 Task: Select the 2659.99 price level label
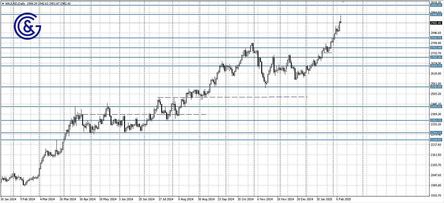[436, 66]
